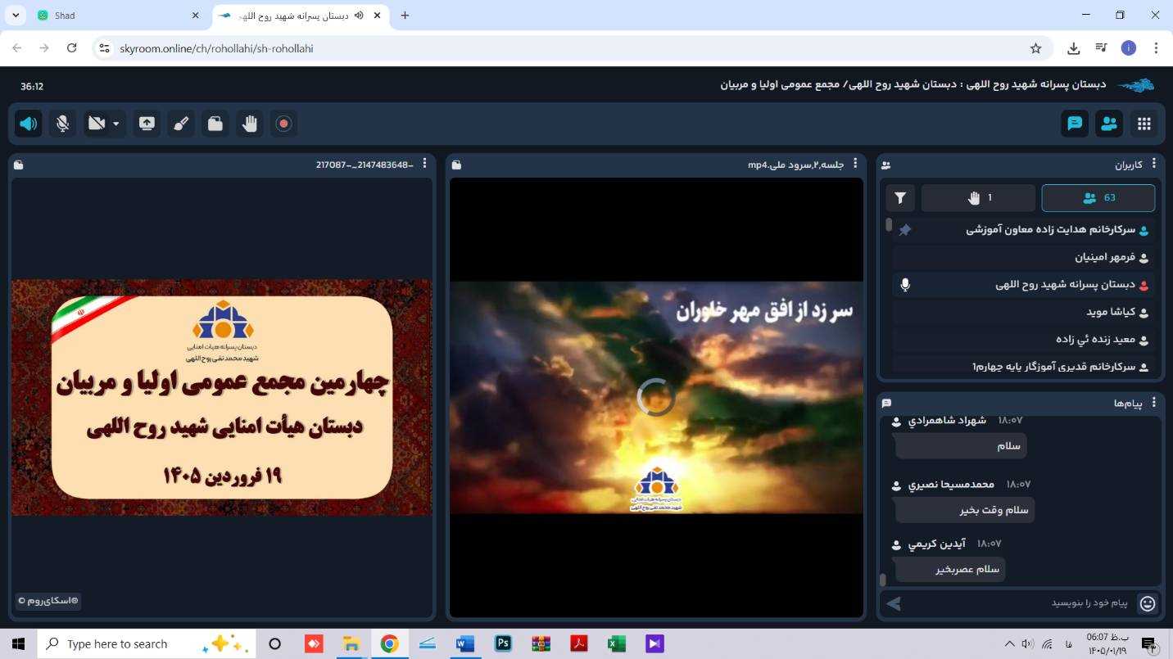Open kebab menu of panel 217087

click(424, 164)
